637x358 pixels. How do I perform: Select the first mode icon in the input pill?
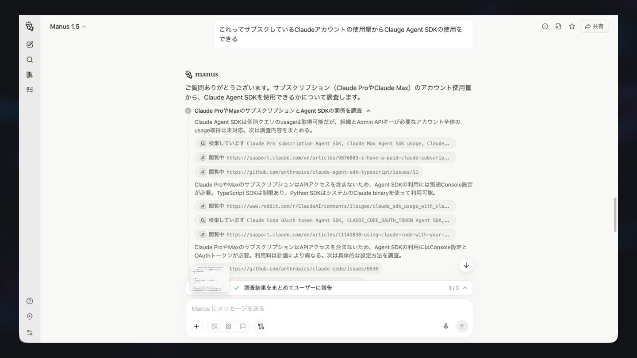pos(215,326)
